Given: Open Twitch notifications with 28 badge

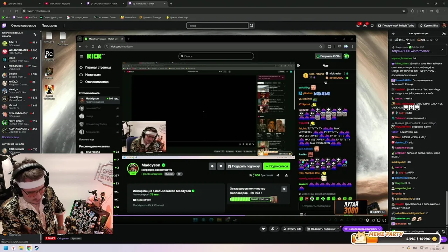Looking at the screenshot, I should point(358,26).
